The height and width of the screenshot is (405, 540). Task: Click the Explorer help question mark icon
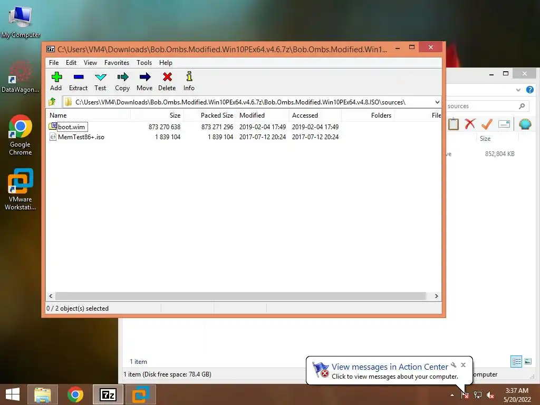529,90
